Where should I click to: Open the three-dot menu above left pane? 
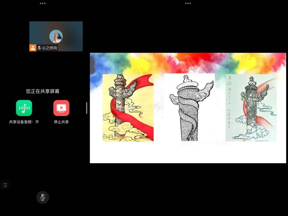[43, 3]
